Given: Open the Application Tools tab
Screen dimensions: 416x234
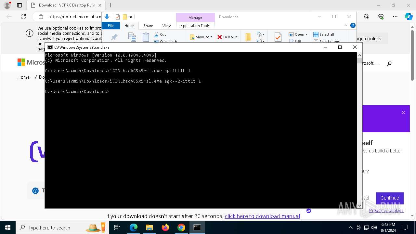Looking at the screenshot, I should [195, 26].
